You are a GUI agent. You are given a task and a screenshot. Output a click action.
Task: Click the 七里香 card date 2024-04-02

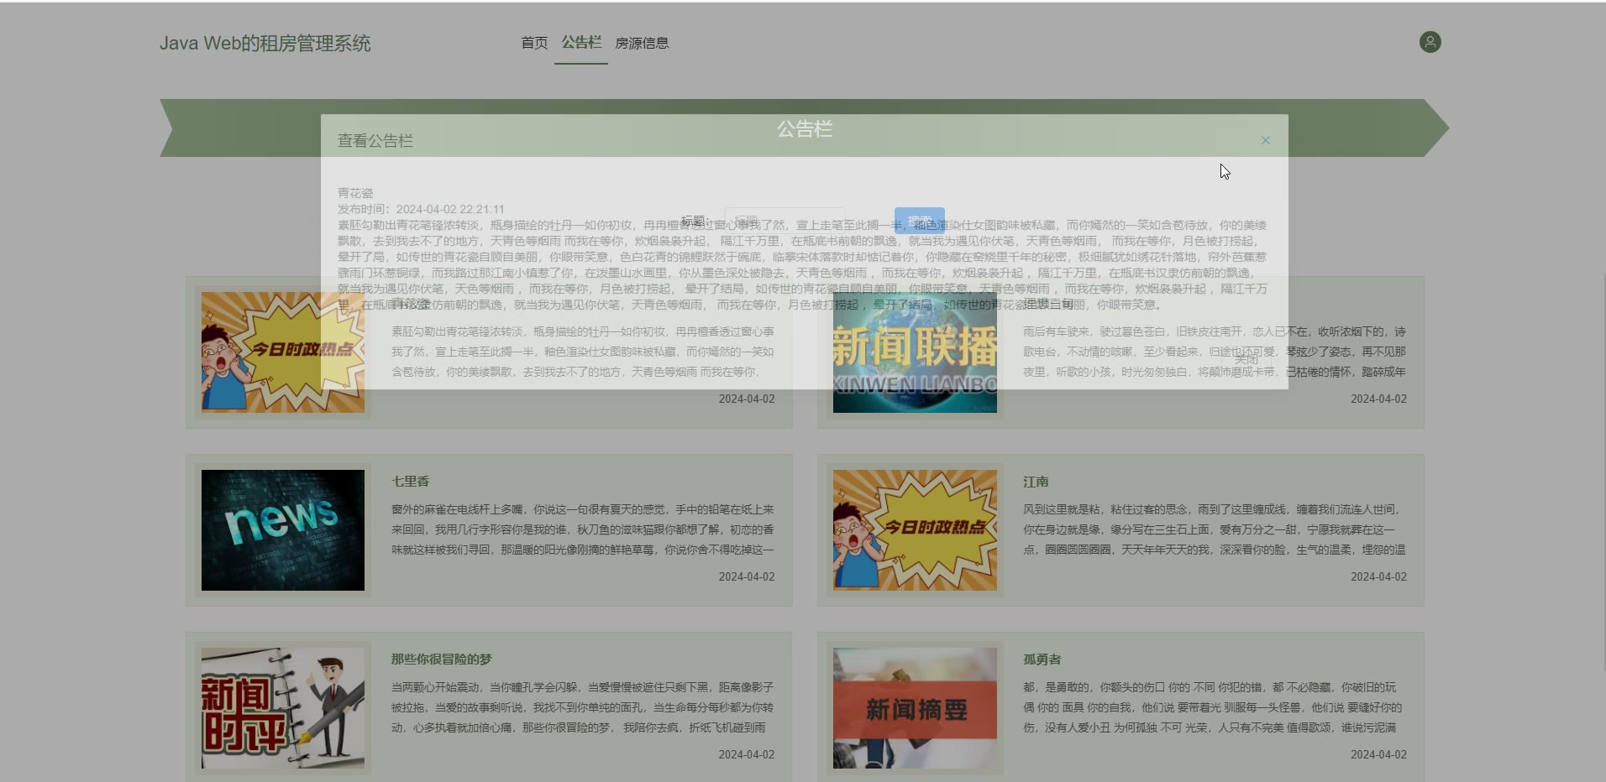[747, 576]
